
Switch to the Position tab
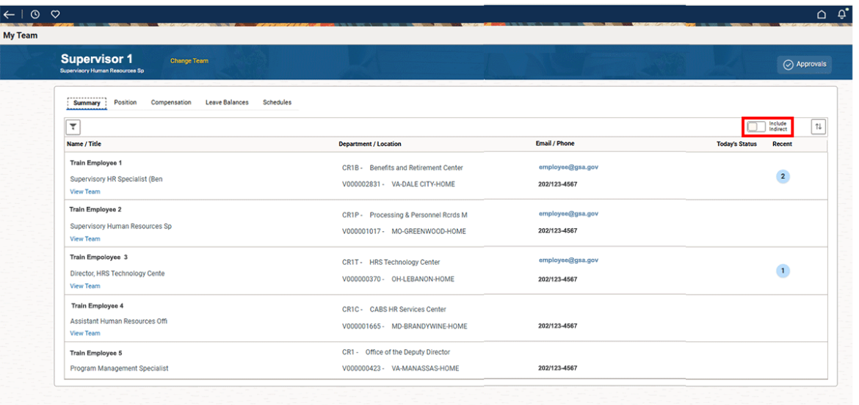(x=126, y=103)
